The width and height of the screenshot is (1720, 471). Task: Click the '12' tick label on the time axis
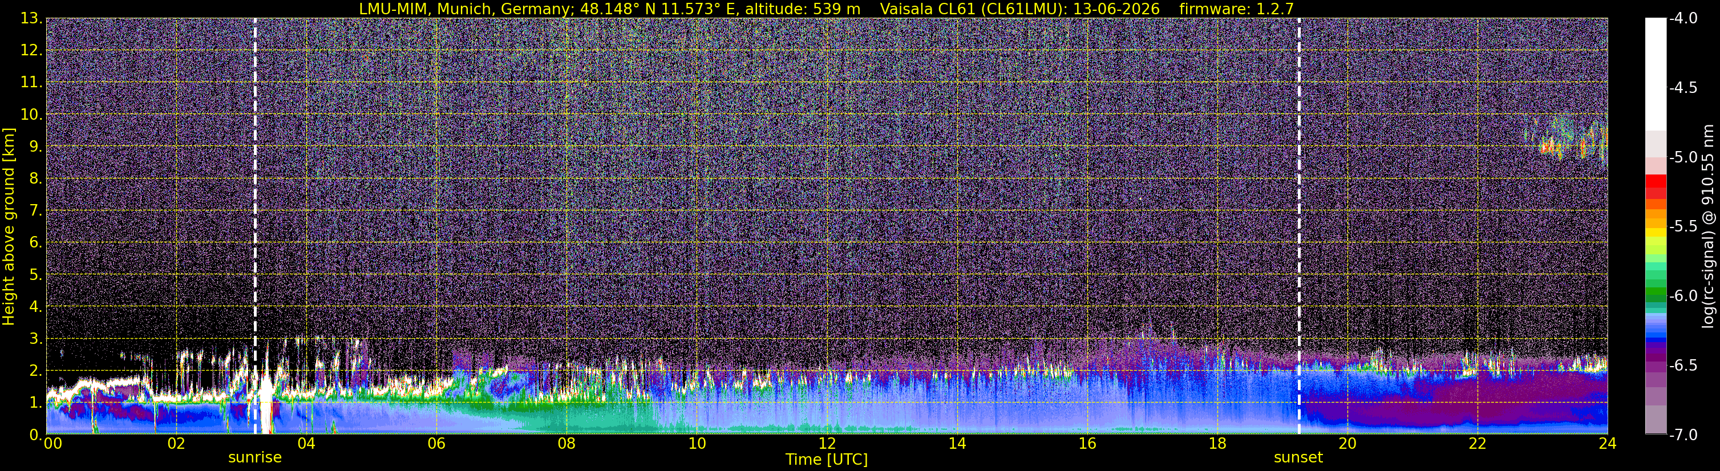827,444
